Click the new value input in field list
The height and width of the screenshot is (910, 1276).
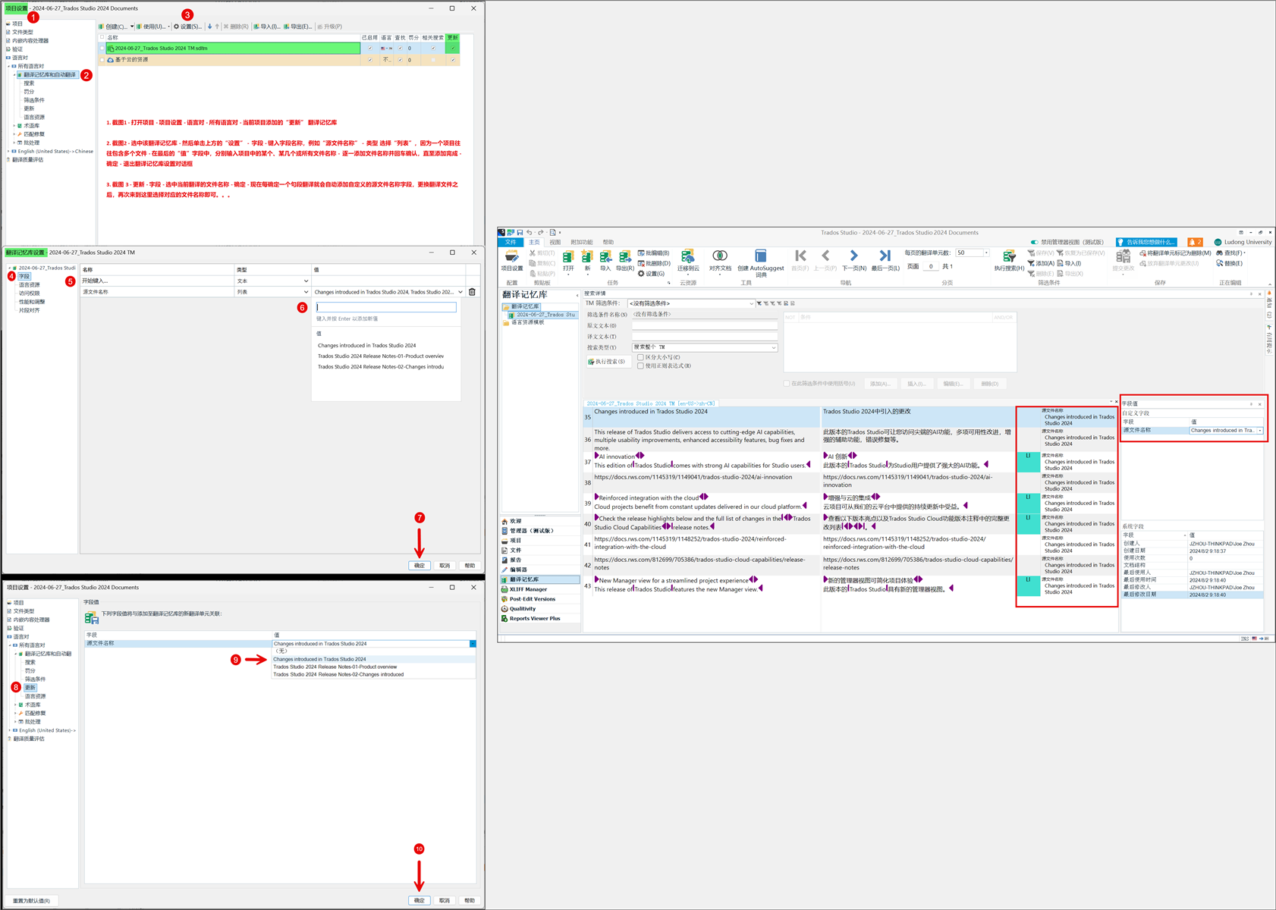coord(386,307)
